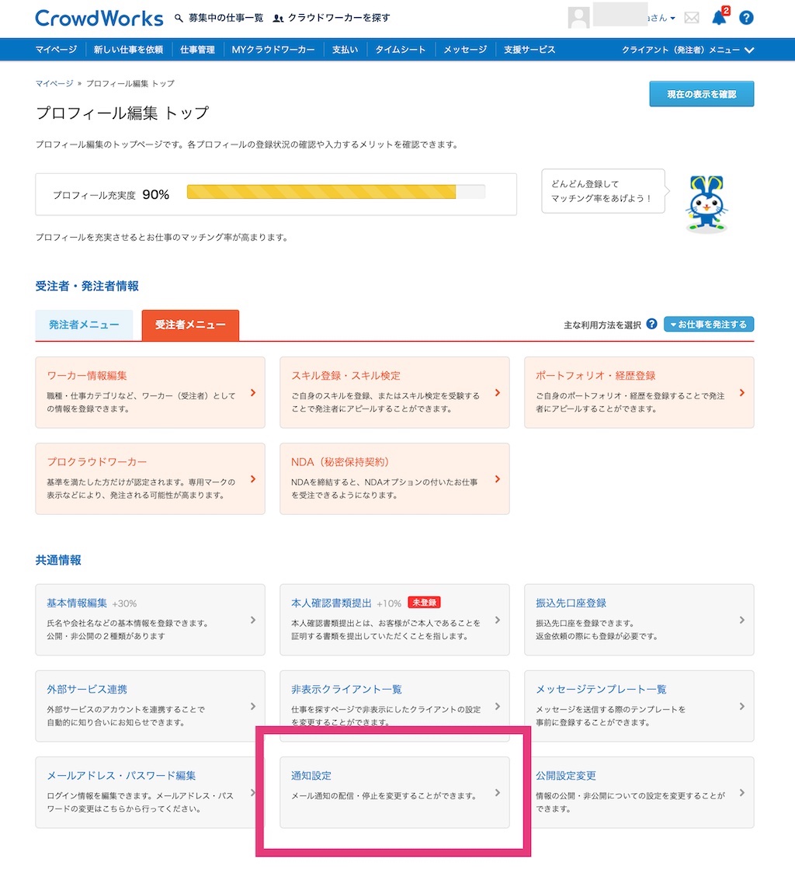Viewport: 795px width, 873px height.
Task: Click the CrowdWorks logo
Action: click(x=99, y=18)
